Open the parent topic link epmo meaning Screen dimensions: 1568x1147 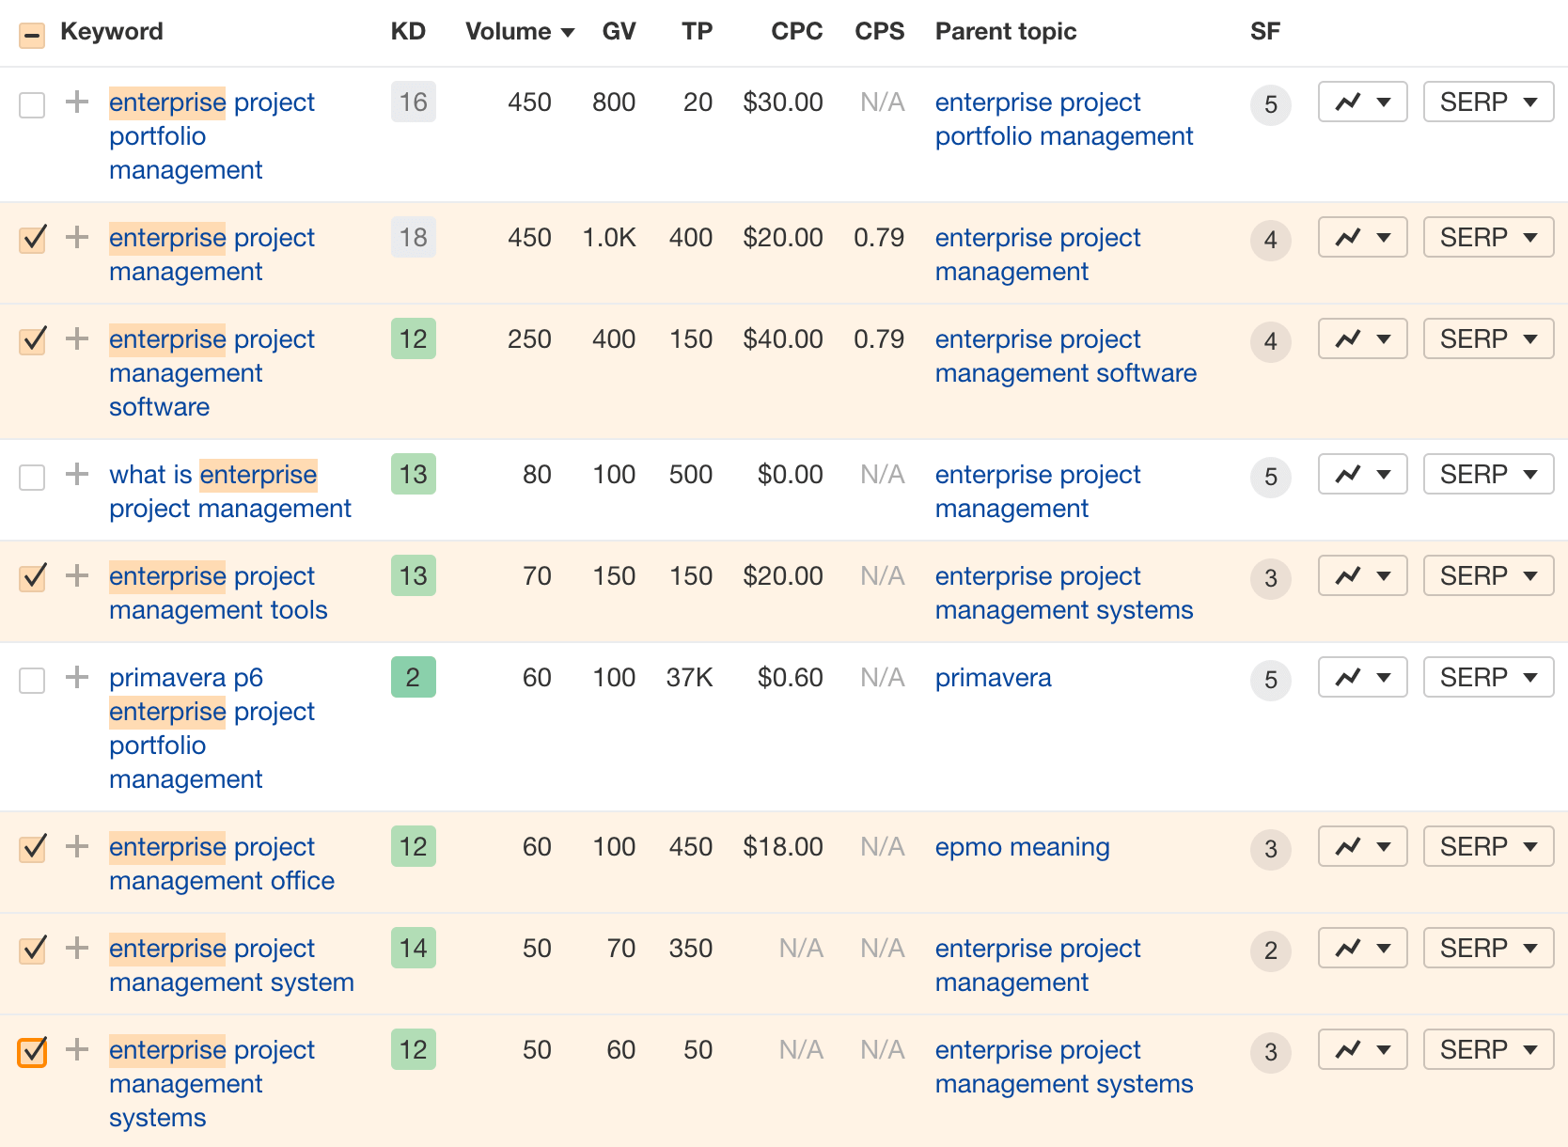(x=1021, y=846)
